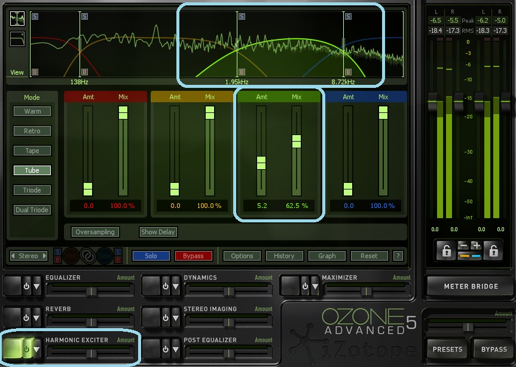Enable Oversampling option
Image resolution: width=516 pixels, height=367 pixels.
point(95,232)
